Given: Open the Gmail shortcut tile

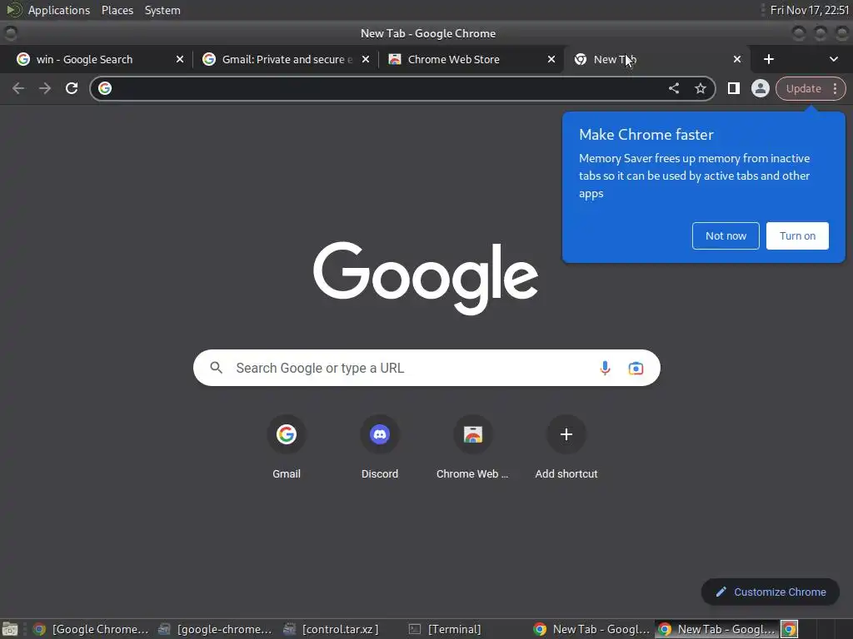Looking at the screenshot, I should (x=287, y=447).
